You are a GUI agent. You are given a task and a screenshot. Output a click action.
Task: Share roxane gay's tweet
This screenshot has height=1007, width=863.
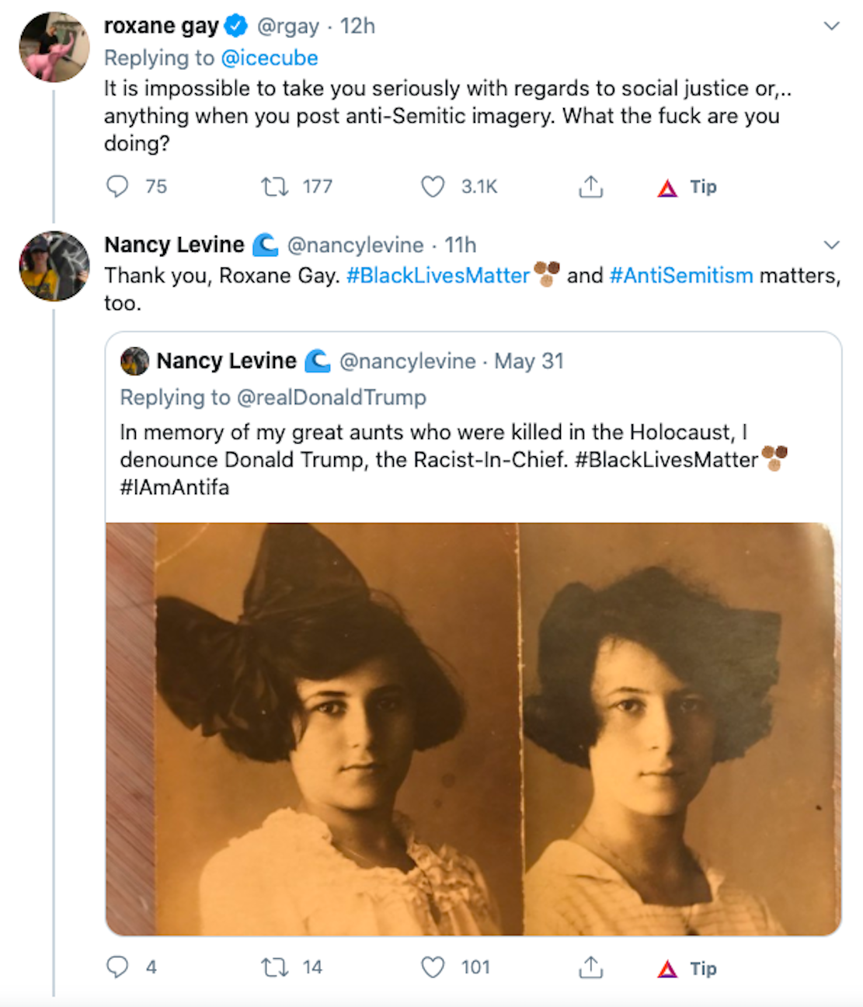click(x=590, y=186)
